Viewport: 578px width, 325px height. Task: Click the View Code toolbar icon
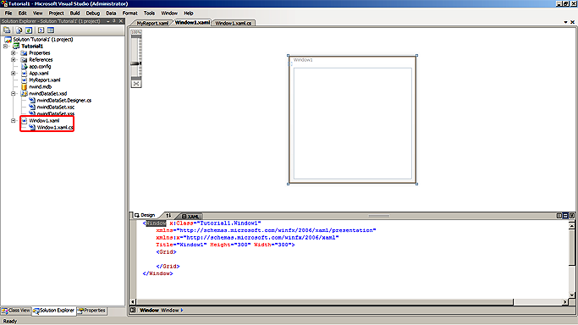41,30
